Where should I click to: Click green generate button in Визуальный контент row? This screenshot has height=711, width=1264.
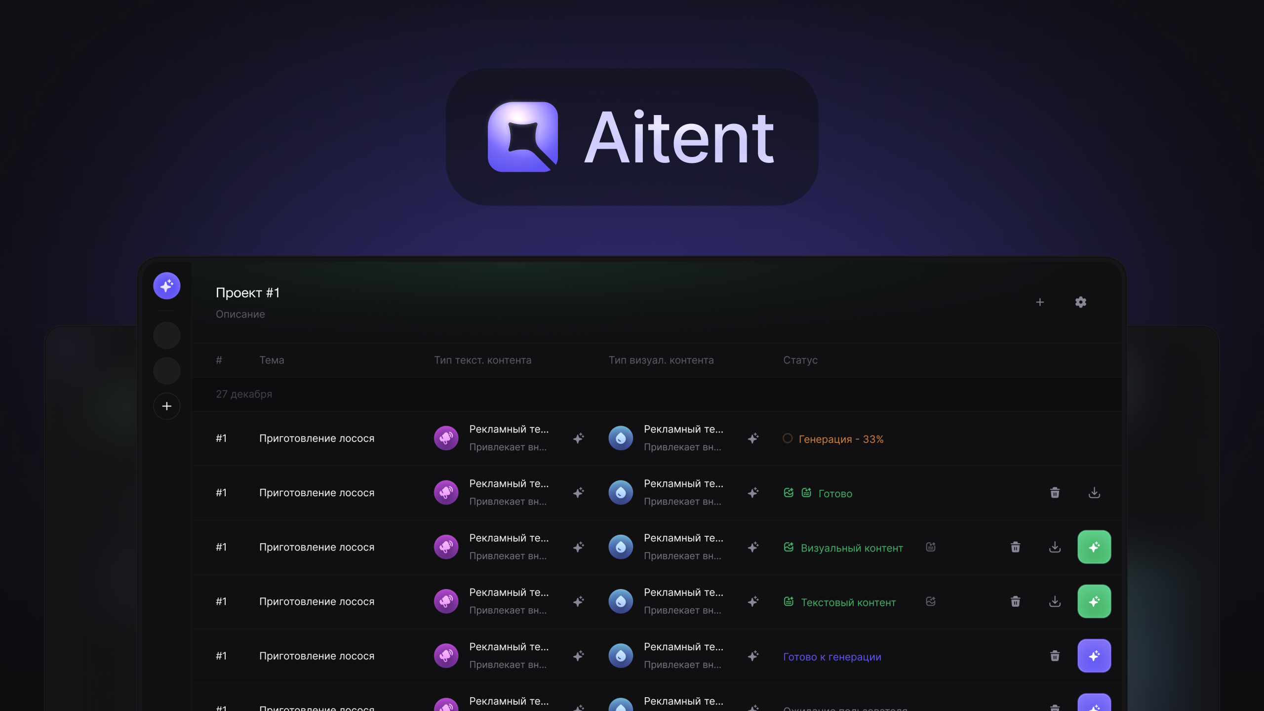point(1094,547)
